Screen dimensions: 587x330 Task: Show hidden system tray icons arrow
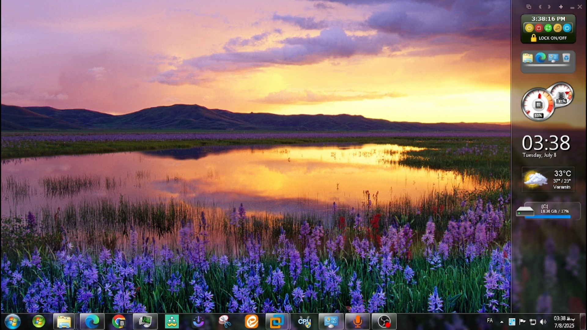(502, 322)
